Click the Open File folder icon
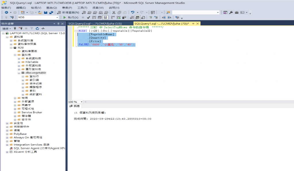 (40, 13)
